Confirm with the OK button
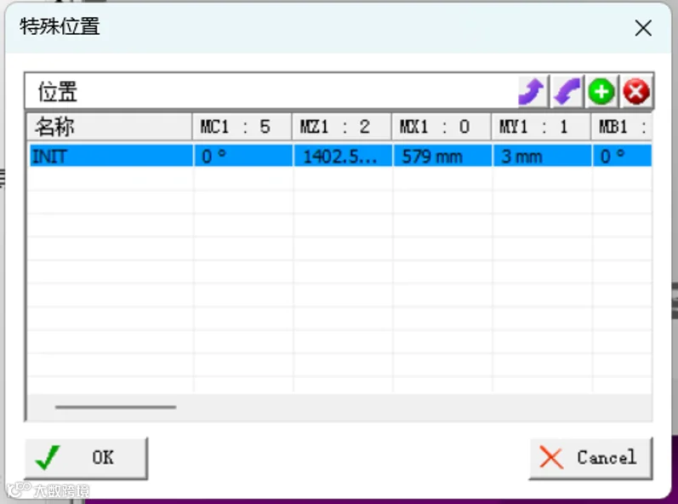 (86, 458)
